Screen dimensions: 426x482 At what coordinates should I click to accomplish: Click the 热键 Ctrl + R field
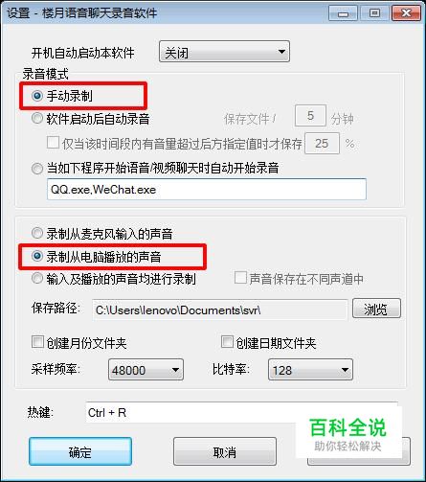tap(241, 412)
